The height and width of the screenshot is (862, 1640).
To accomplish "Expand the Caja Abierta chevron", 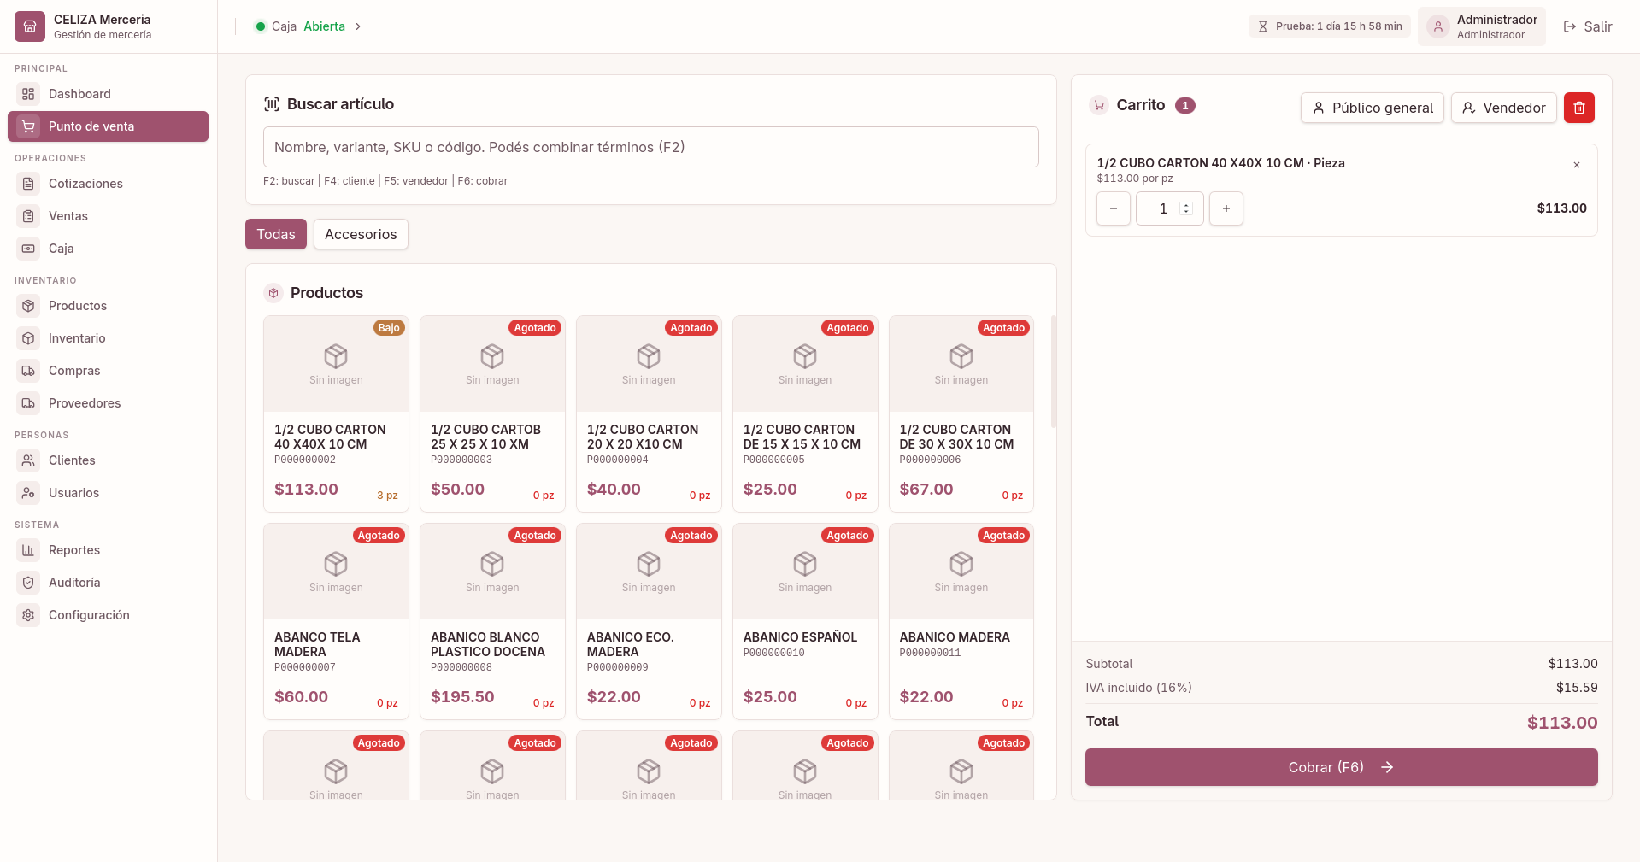I will click(358, 26).
